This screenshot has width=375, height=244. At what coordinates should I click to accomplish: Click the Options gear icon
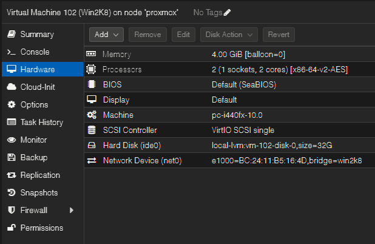pos(12,104)
